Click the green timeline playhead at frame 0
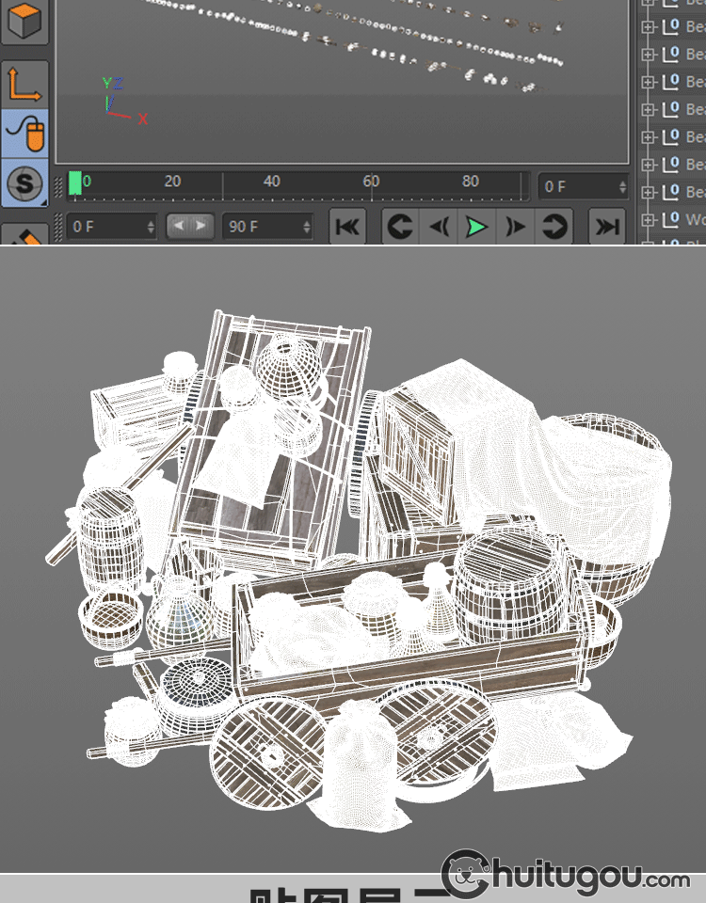The width and height of the screenshot is (706, 903). tap(75, 183)
